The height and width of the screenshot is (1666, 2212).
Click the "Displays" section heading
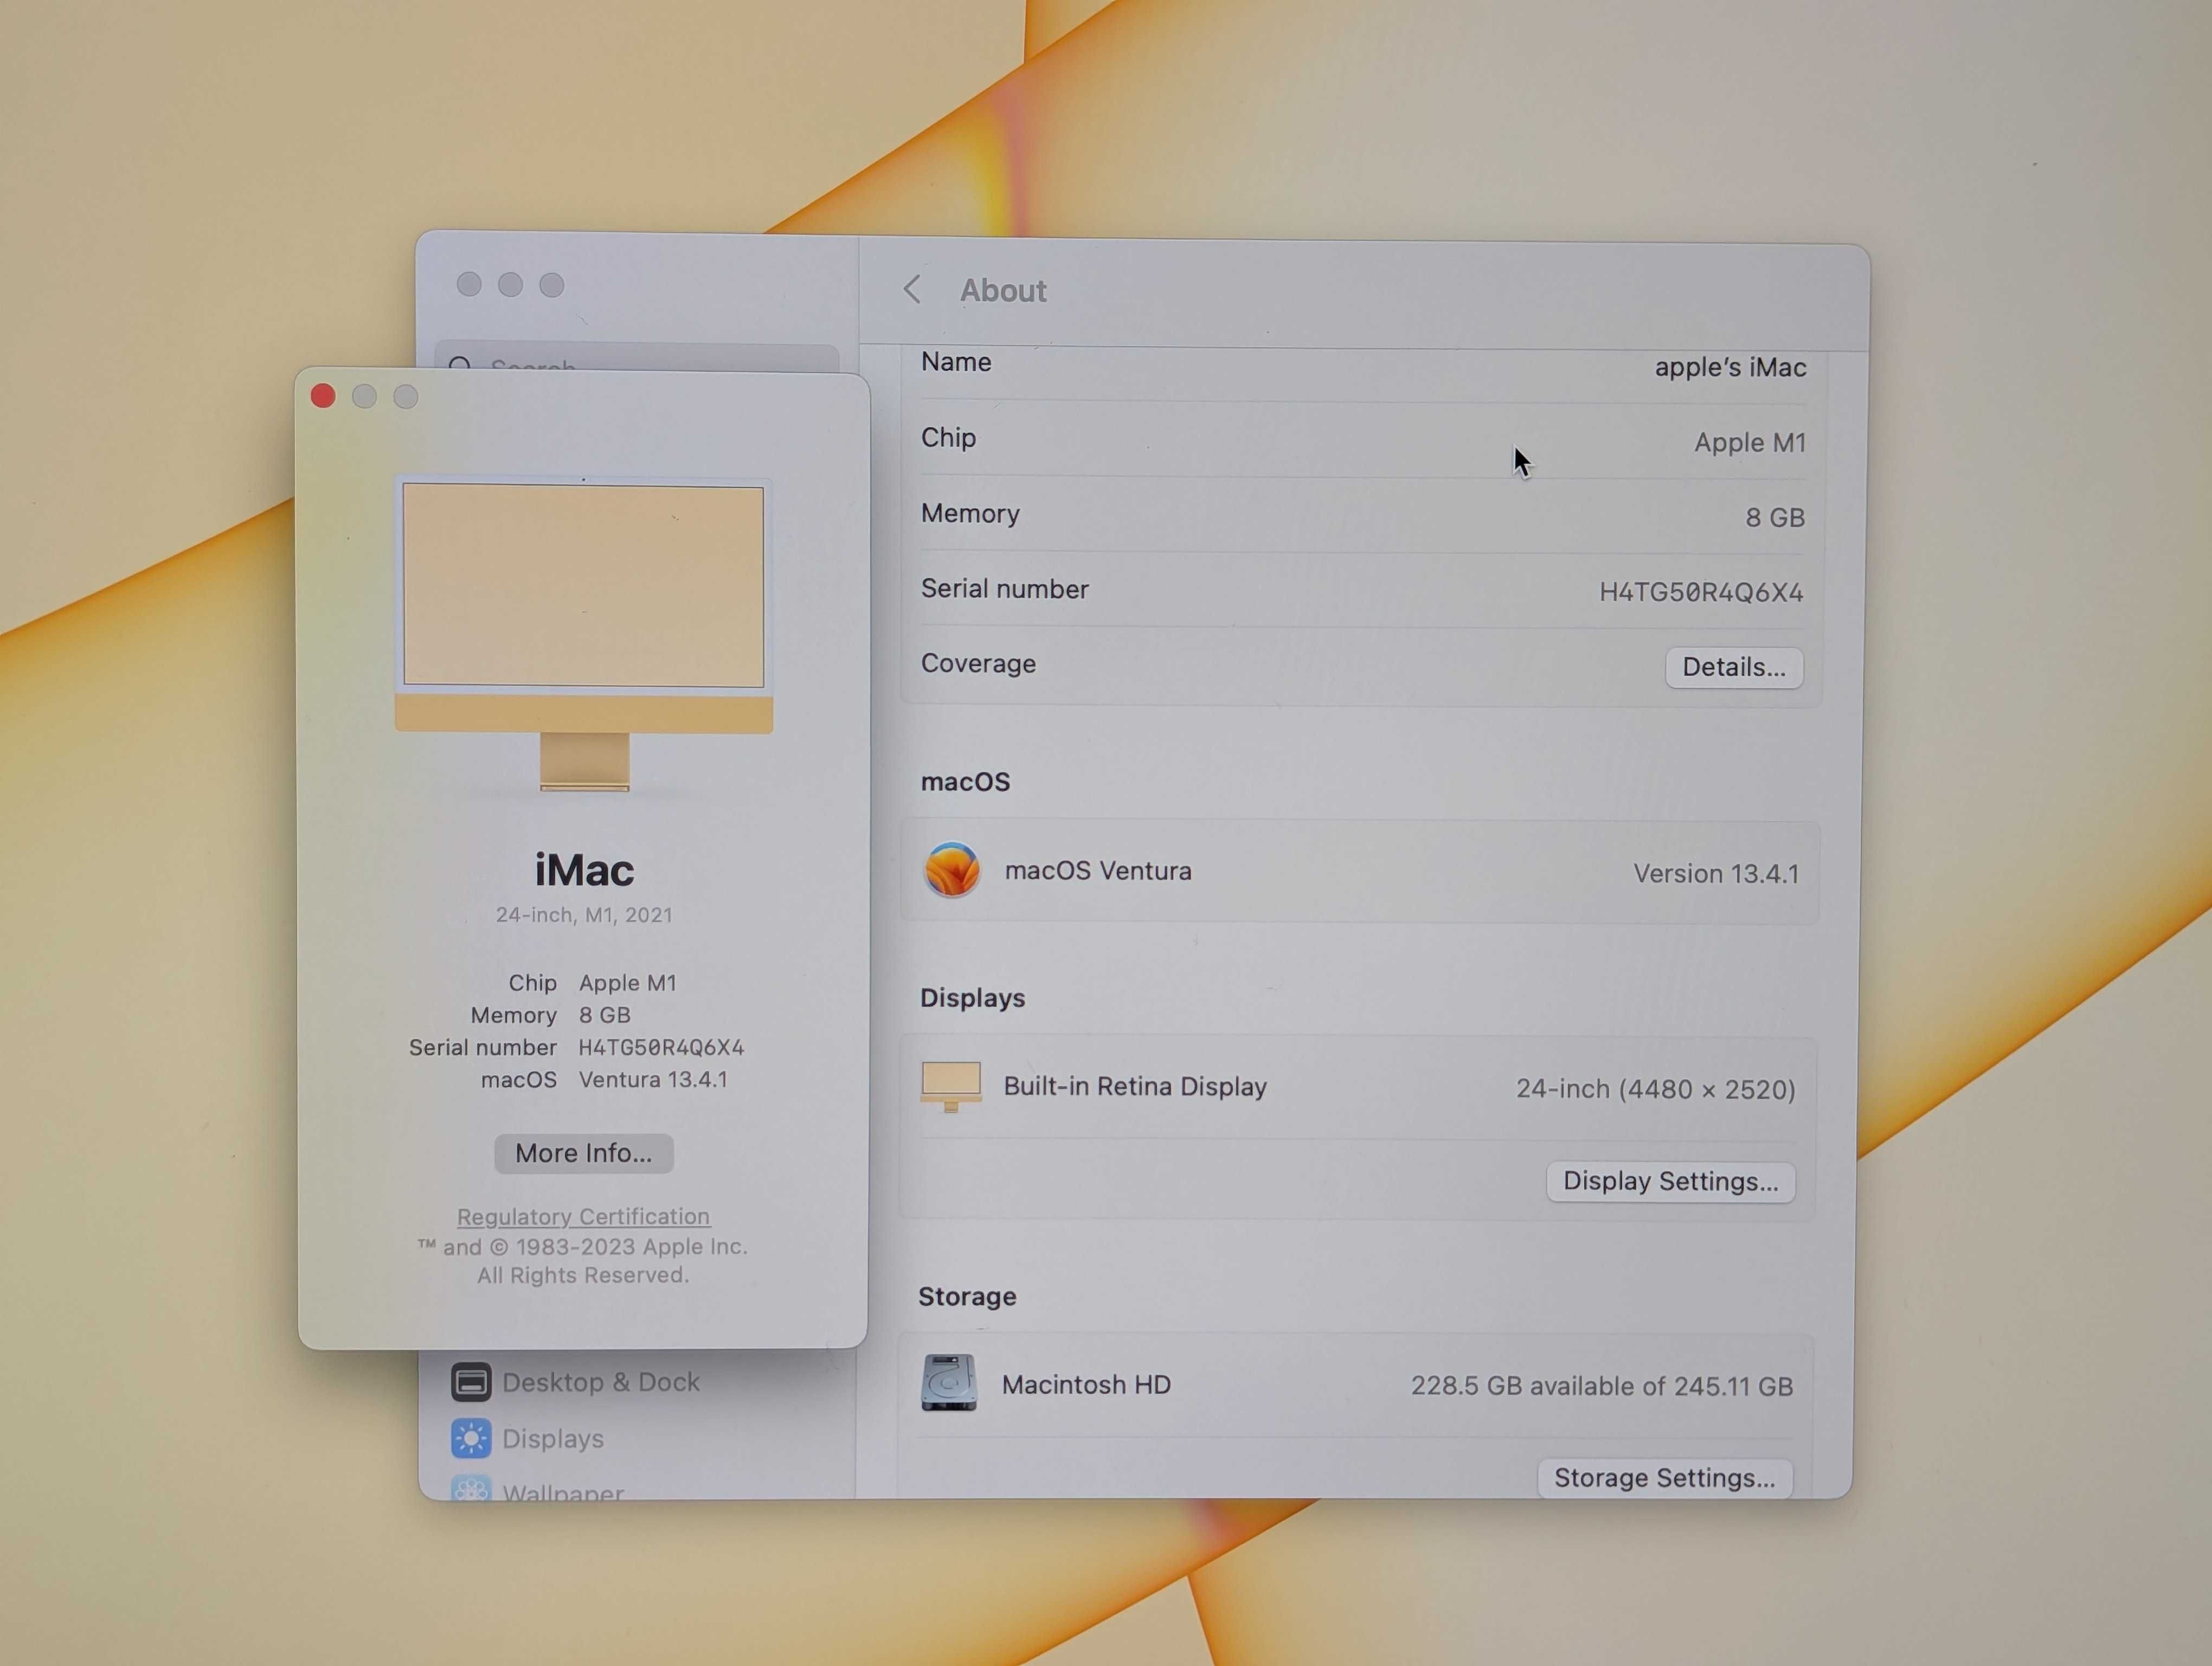click(x=972, y=998)
